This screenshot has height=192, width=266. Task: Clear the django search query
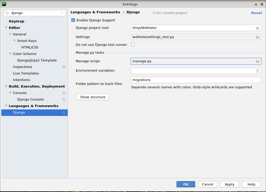(x=62, y=13)
